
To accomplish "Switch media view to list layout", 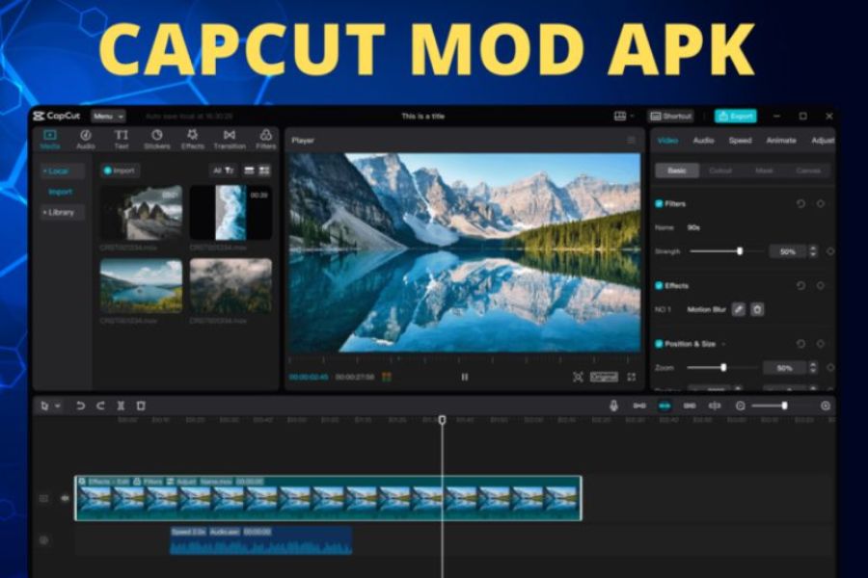I will click(250, 171).
